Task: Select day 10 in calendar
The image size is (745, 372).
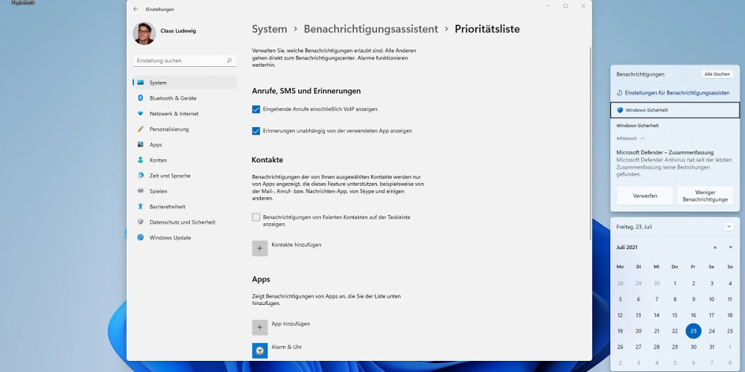Action: [711, 299]
